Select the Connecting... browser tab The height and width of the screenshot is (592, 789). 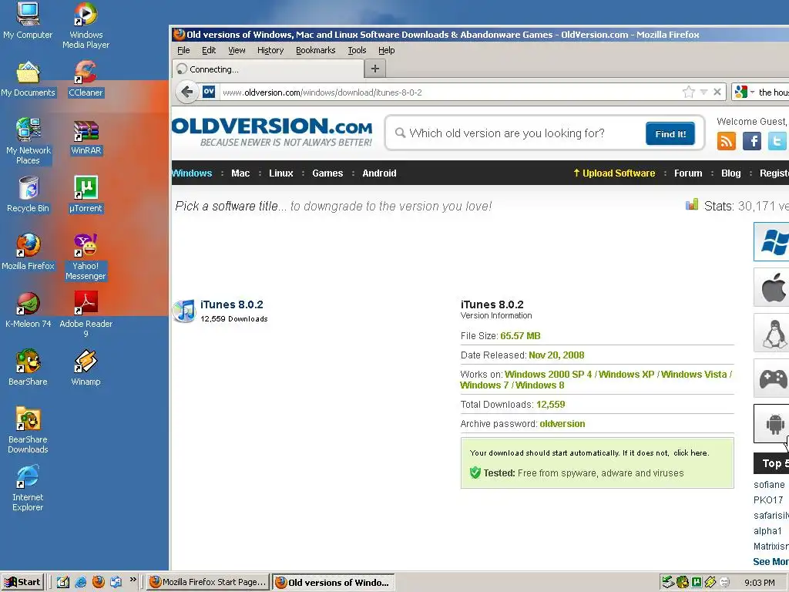point(268,69)
